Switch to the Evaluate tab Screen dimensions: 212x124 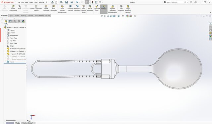30,15
